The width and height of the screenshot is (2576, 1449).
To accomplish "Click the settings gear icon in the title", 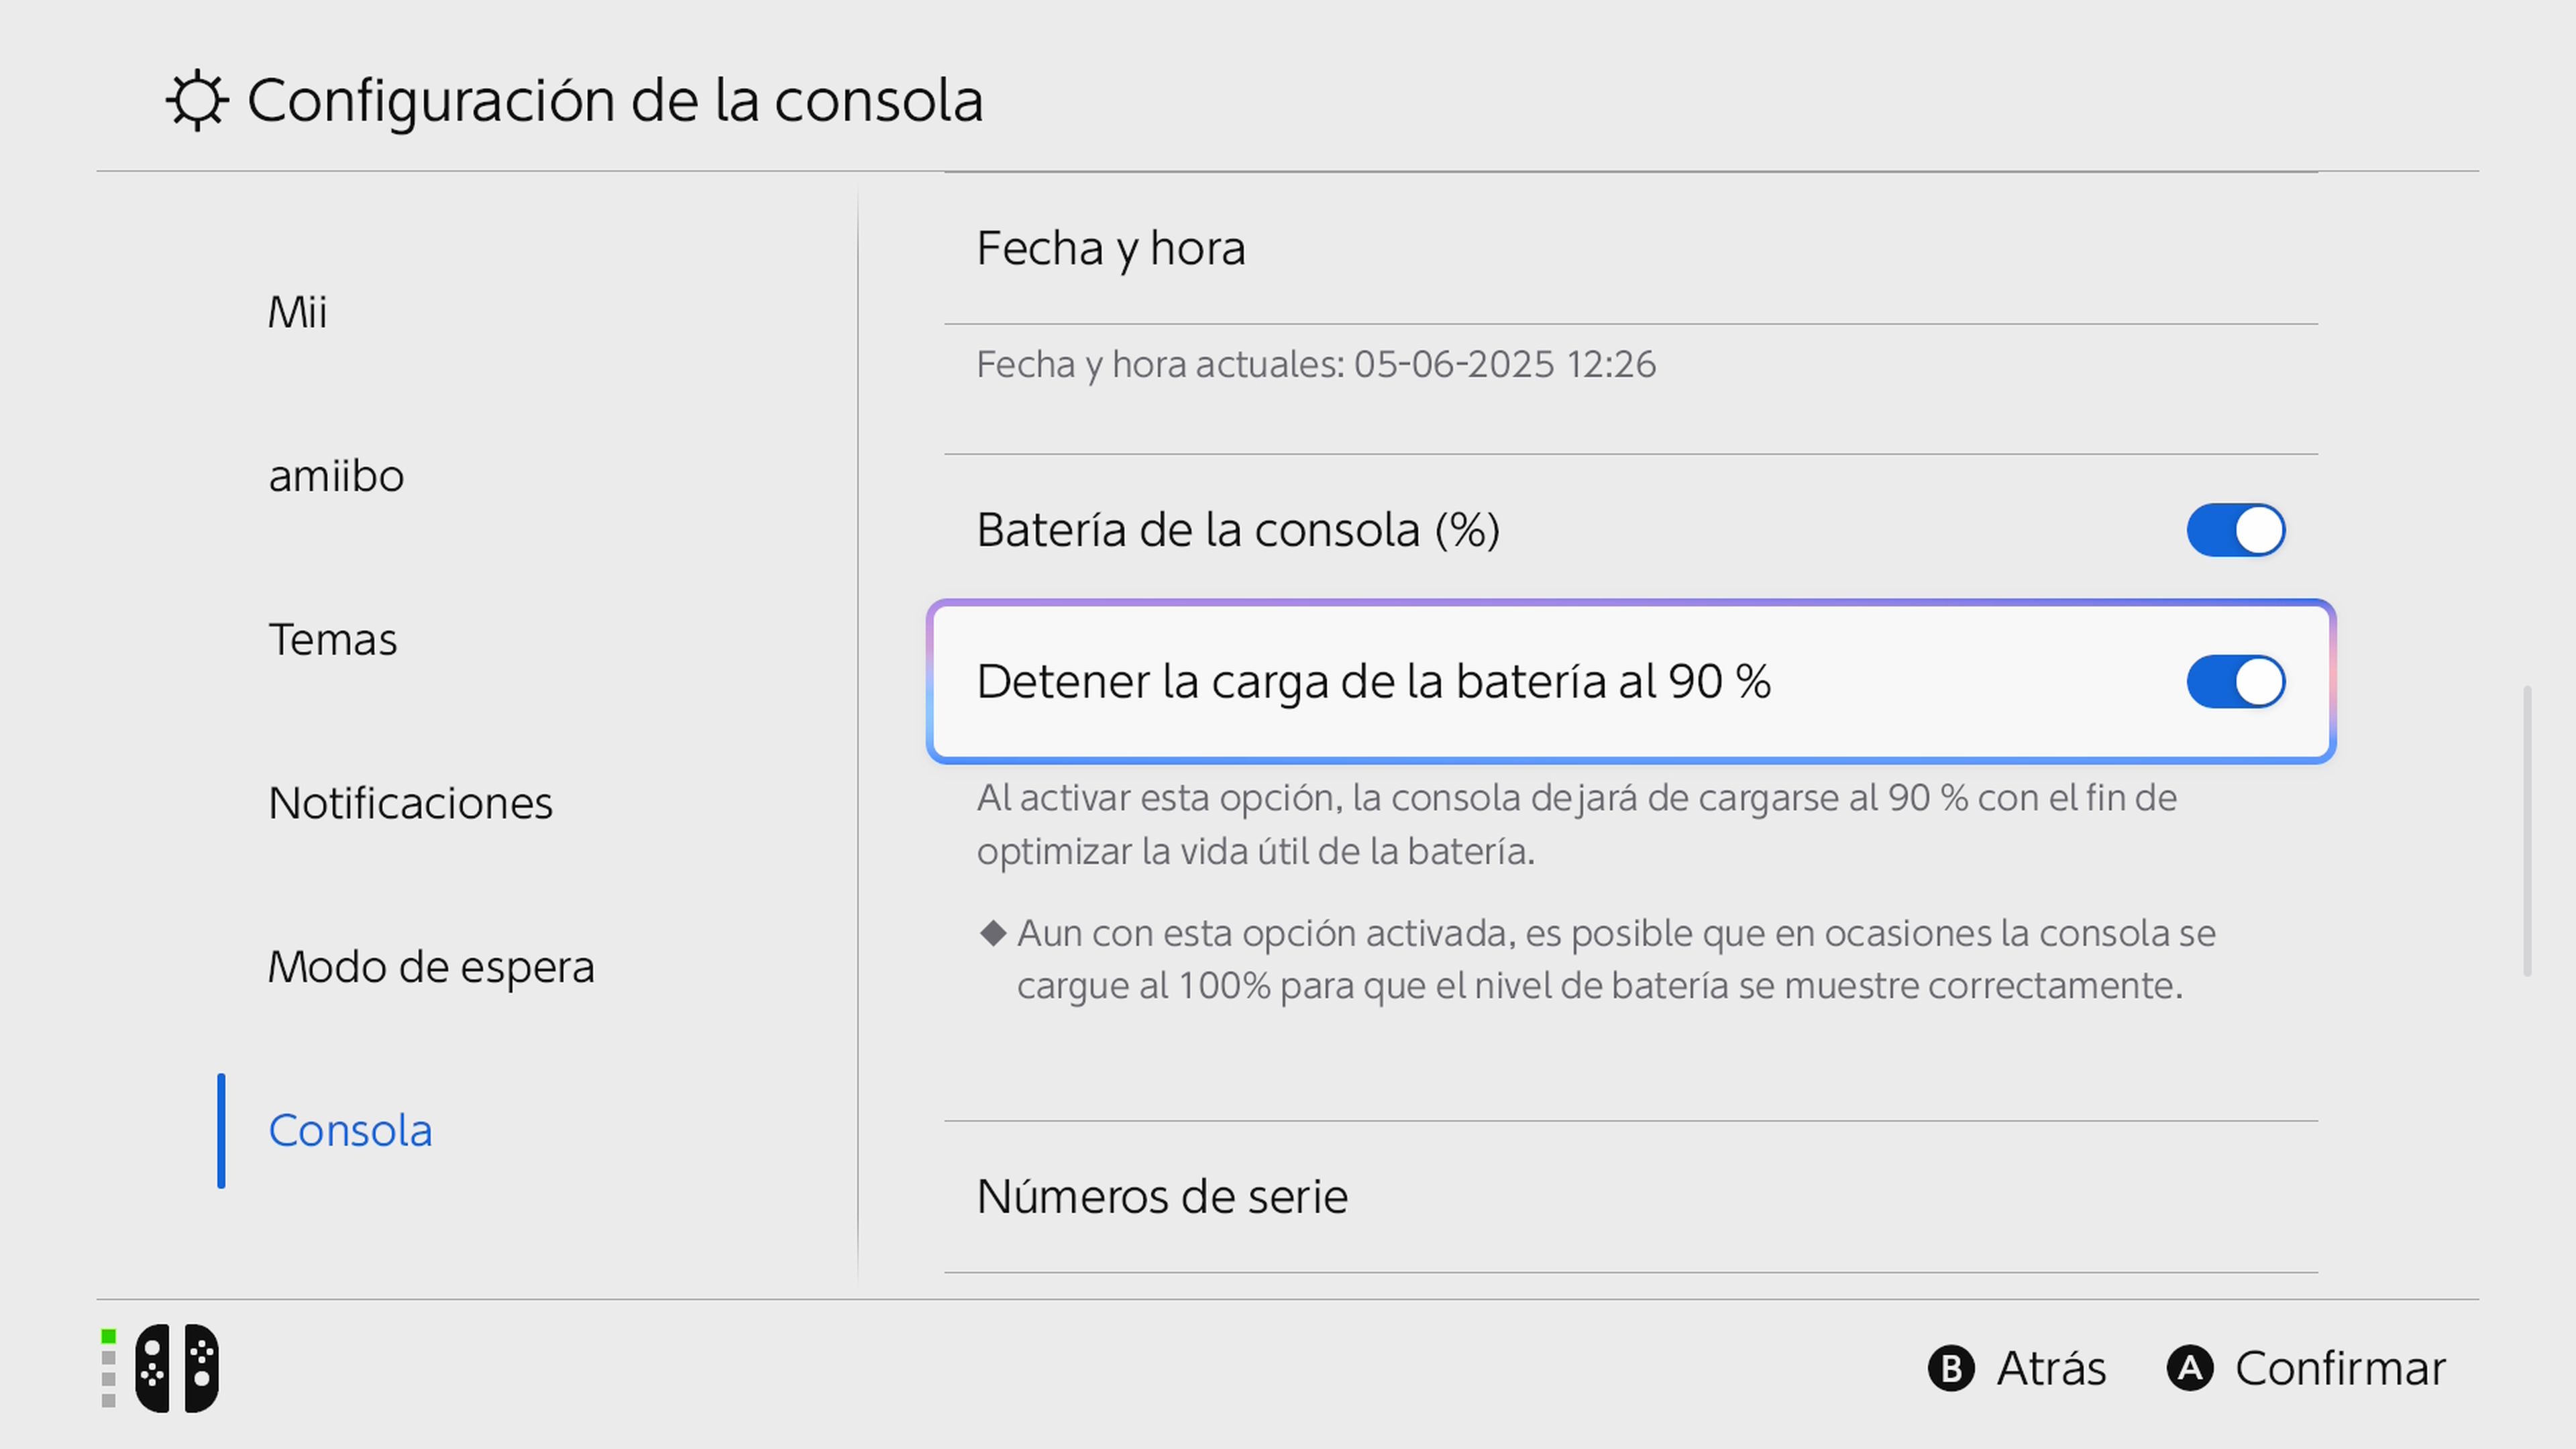I will click(x=197, y=100).
